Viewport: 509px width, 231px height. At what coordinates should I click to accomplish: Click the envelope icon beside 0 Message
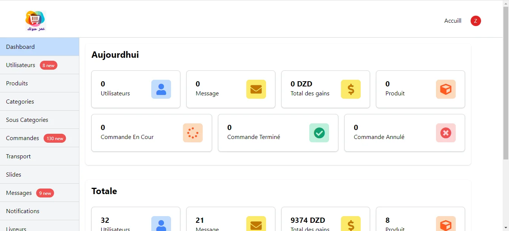(256, 89)
